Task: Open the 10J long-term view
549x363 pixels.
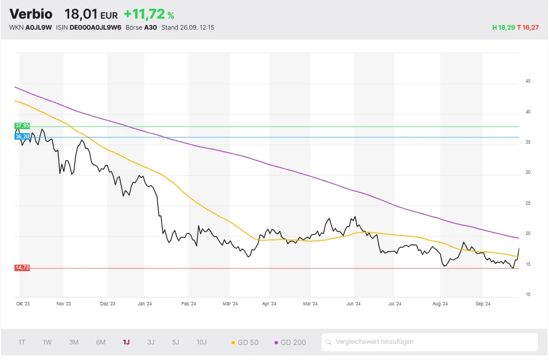Action: (x=201, y=342)
